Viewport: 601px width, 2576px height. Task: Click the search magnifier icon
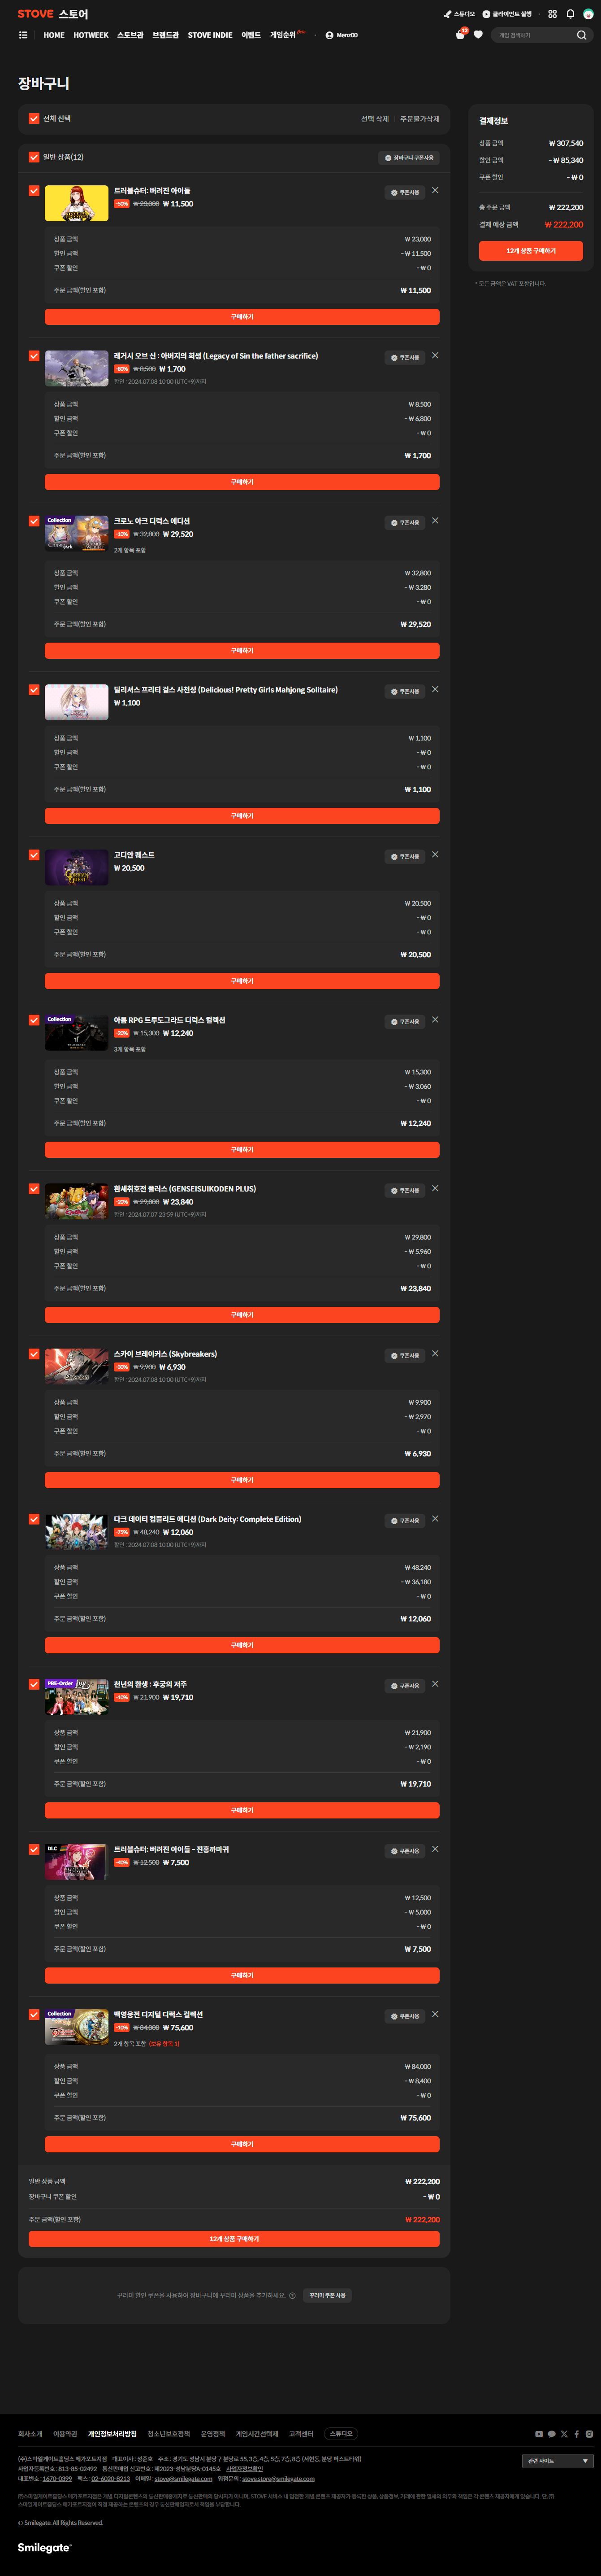pyautogui.click(x=581, y=35)
